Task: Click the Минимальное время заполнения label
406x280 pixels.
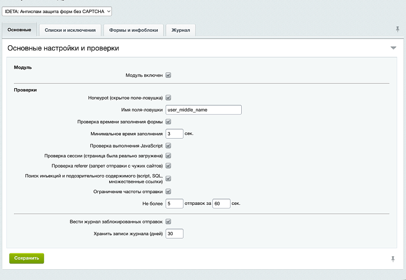Action: [126, 134]
